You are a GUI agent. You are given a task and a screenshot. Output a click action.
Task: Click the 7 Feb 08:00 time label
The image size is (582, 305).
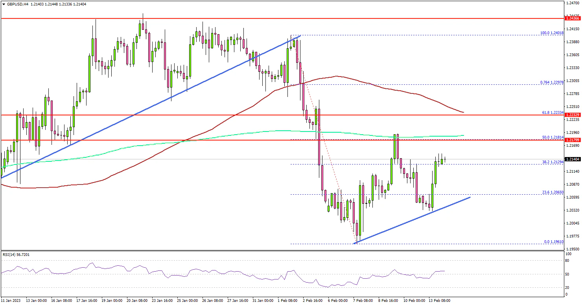pos(364,300)
